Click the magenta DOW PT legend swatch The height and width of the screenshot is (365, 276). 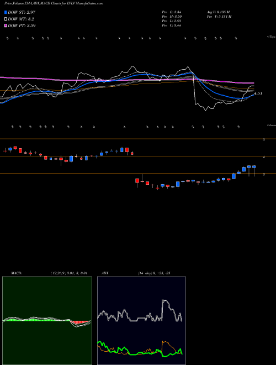(6, 25)
